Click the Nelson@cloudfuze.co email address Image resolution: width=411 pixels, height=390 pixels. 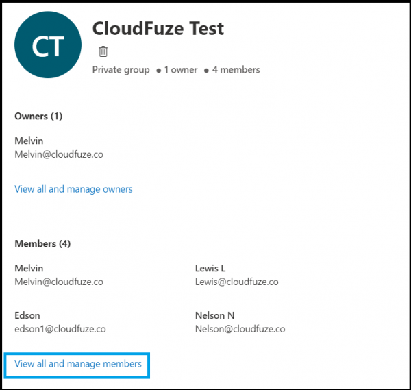(x=240, y=329)
